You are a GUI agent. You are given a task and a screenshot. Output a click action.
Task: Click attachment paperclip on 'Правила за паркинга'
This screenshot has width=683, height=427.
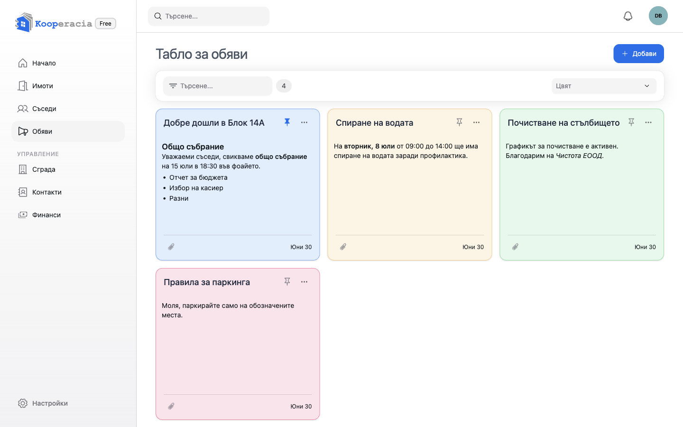171,406
